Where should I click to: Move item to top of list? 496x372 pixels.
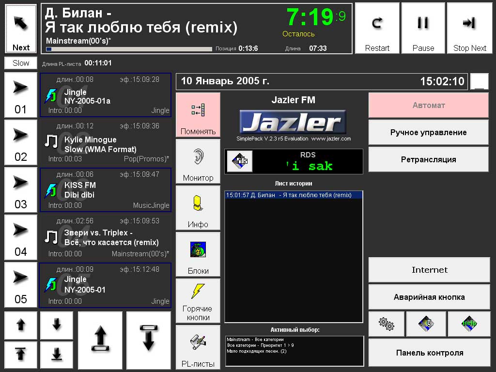pos(21,355)
